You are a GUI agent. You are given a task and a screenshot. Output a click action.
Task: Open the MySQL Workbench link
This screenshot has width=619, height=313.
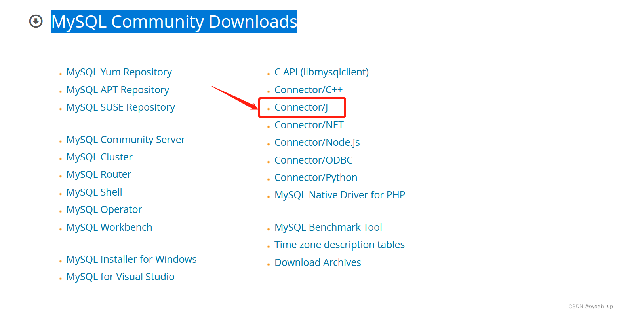pyautogui.click(x=109, y=228)
